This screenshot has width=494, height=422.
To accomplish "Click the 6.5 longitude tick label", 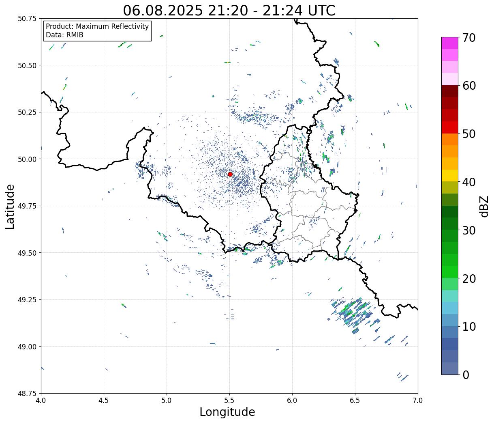I will 355,400.
